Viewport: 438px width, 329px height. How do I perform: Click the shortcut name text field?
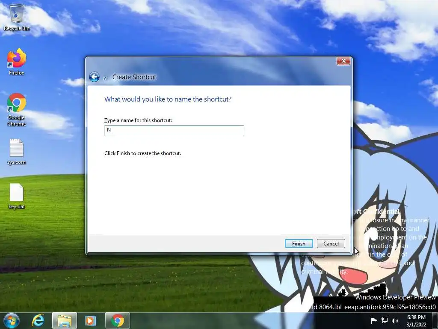(174, 130)
